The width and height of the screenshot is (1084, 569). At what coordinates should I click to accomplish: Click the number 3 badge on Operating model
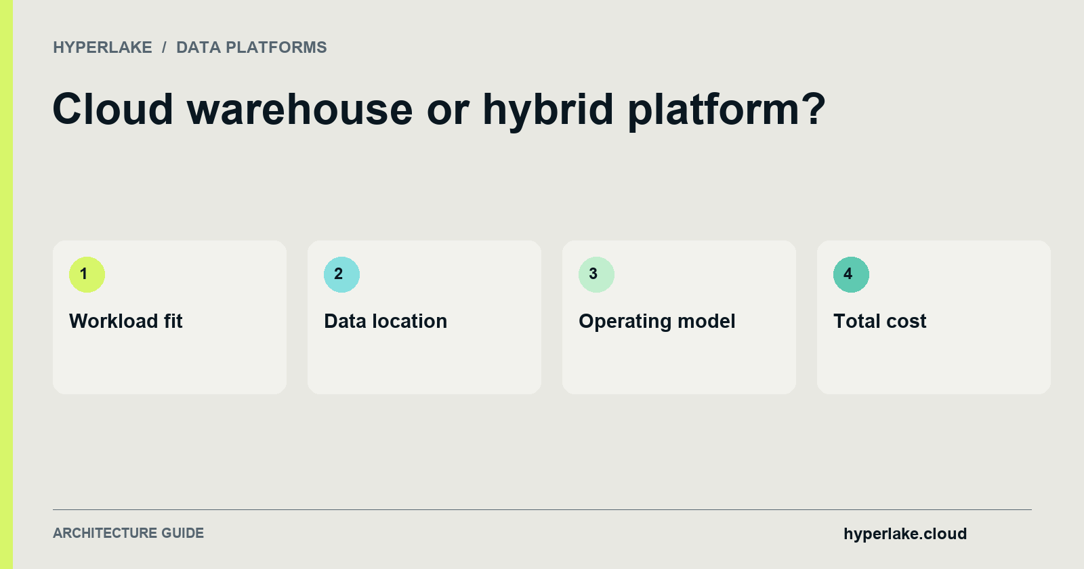pyautogui.click(x=596, y=274)
